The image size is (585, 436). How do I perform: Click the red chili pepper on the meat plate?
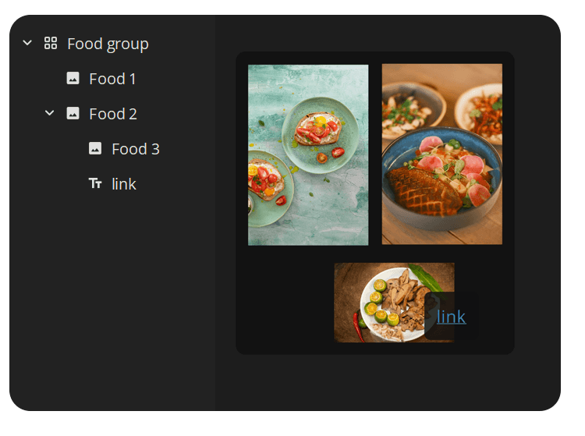(359, 323)
